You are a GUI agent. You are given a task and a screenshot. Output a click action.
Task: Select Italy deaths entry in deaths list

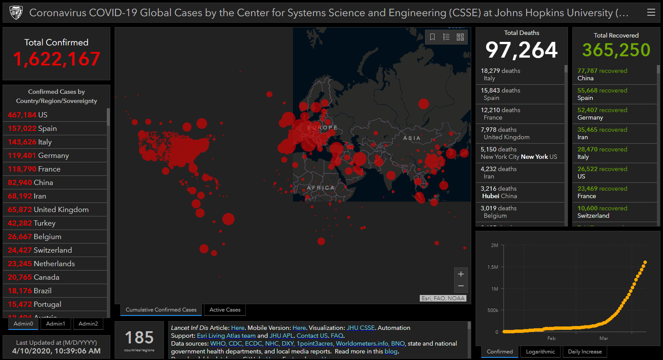(x=520, y=75)
